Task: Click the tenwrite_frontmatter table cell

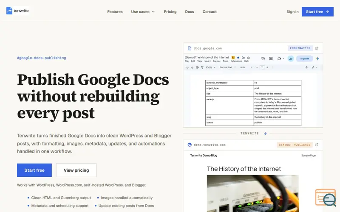Action: pos(229,83)
